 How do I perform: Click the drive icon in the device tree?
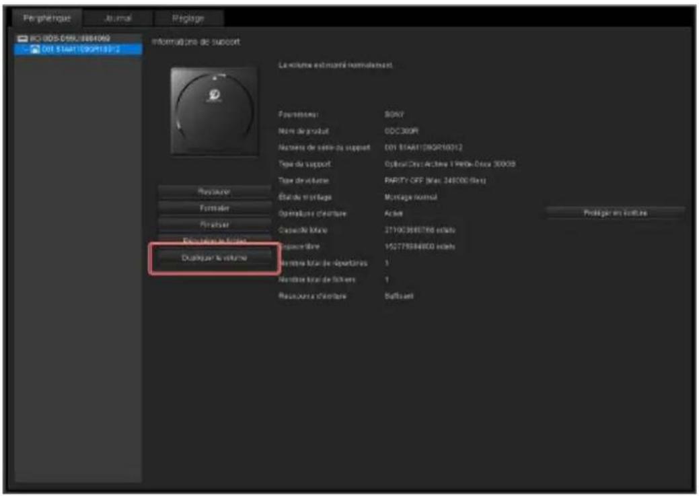tap(22, 39)
